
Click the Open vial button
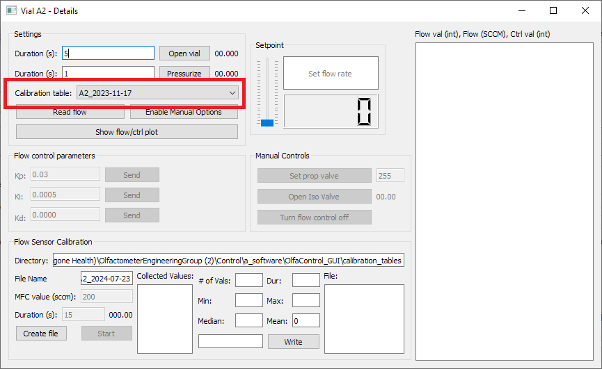coord(184,54)
